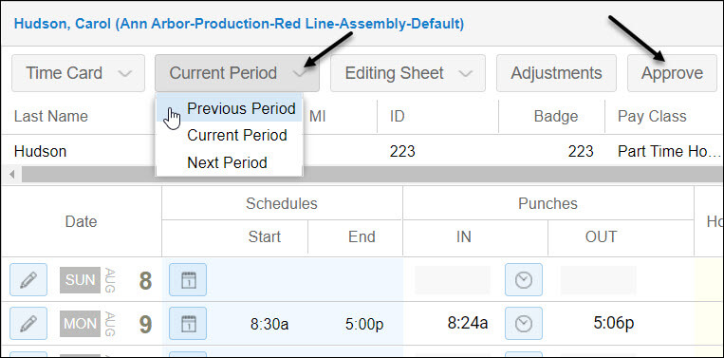
Task: Approve the time card
Action: 672,73
